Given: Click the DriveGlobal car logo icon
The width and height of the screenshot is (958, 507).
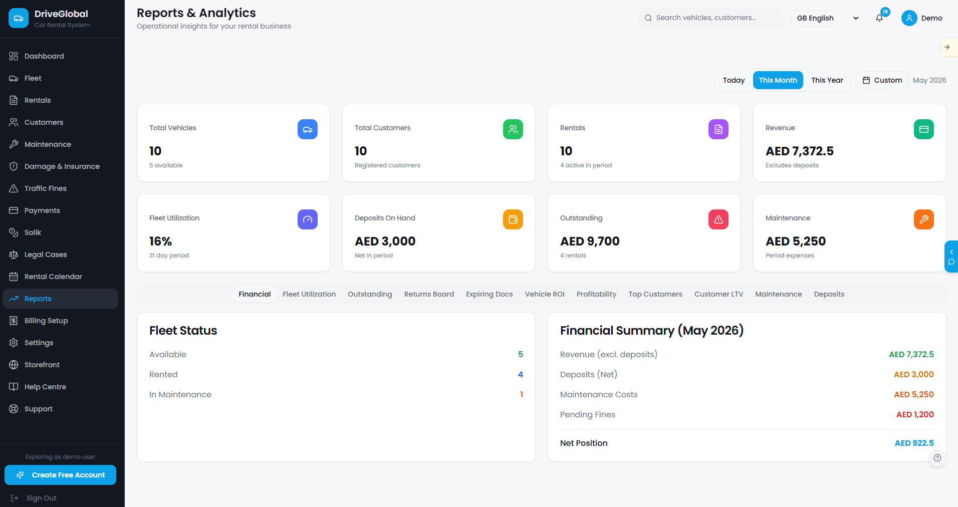Looking at the screenshot, I should click(x=19, y=18).
